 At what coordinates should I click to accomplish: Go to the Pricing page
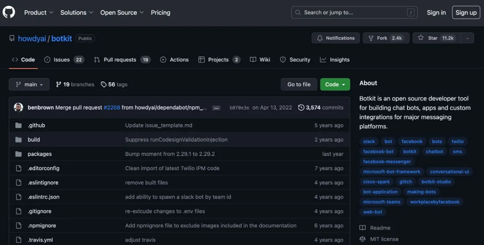[x=161, y=13]
